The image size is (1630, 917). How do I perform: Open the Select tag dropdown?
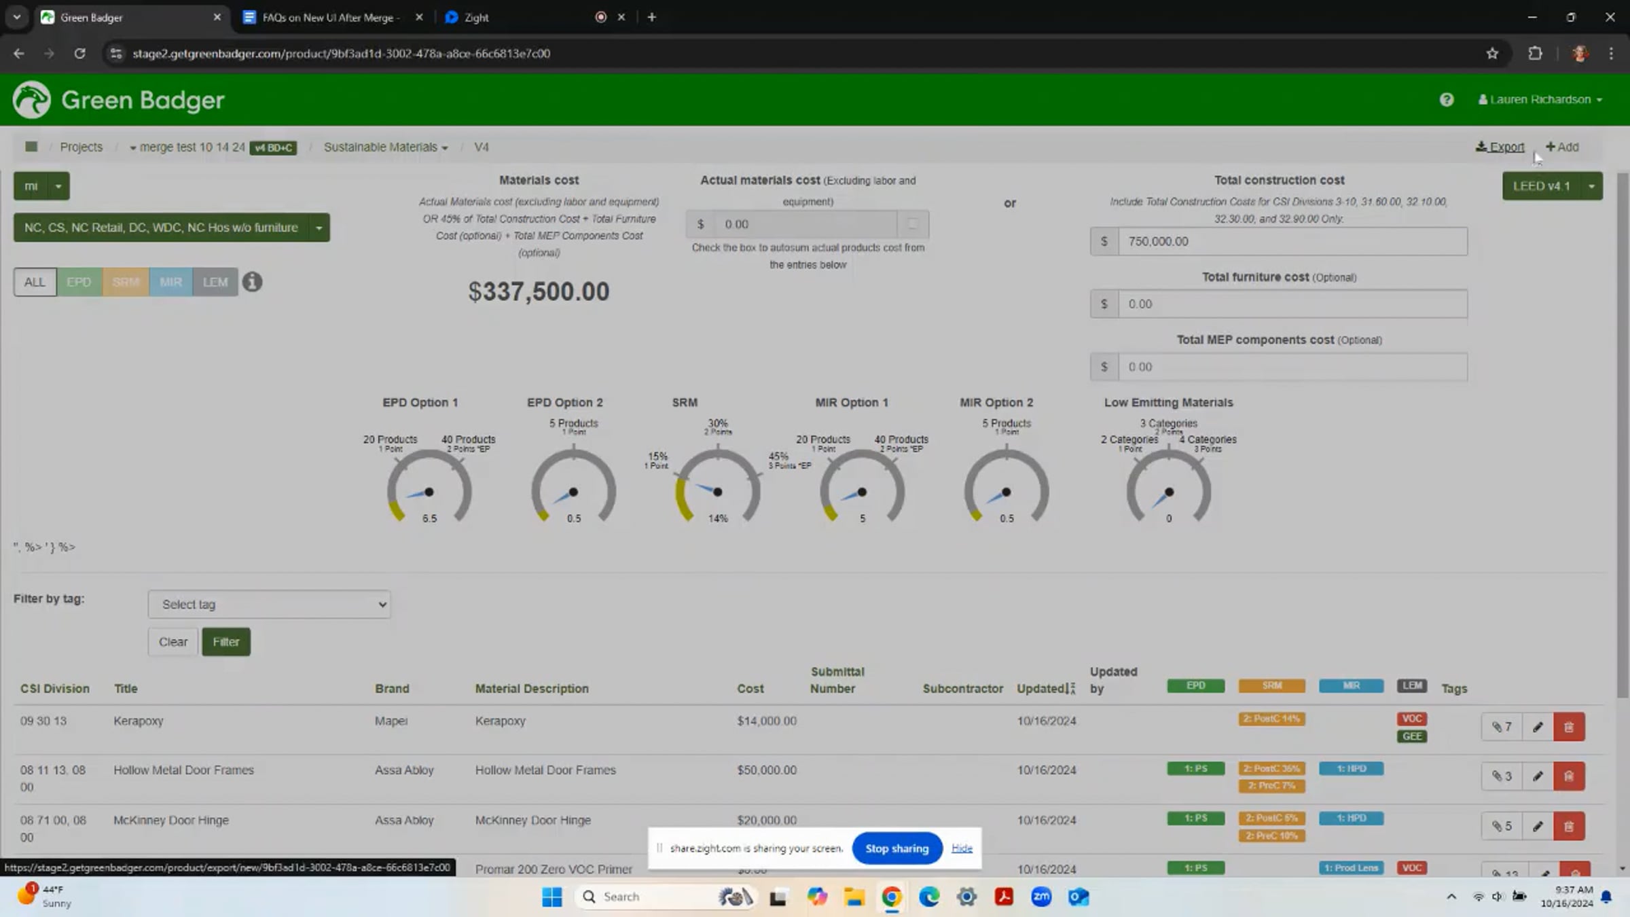[269, 605]
